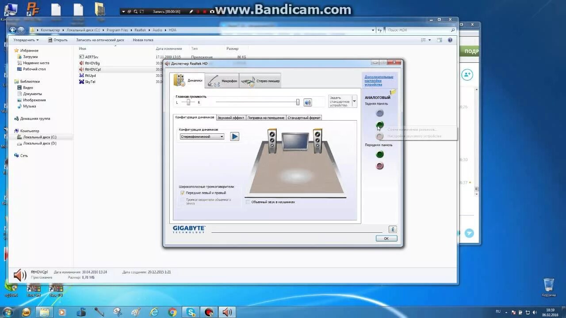This screenshot has width=566, height=318.
Task: Open Упорядочить menu in Explorer
Action: [26, 40]
